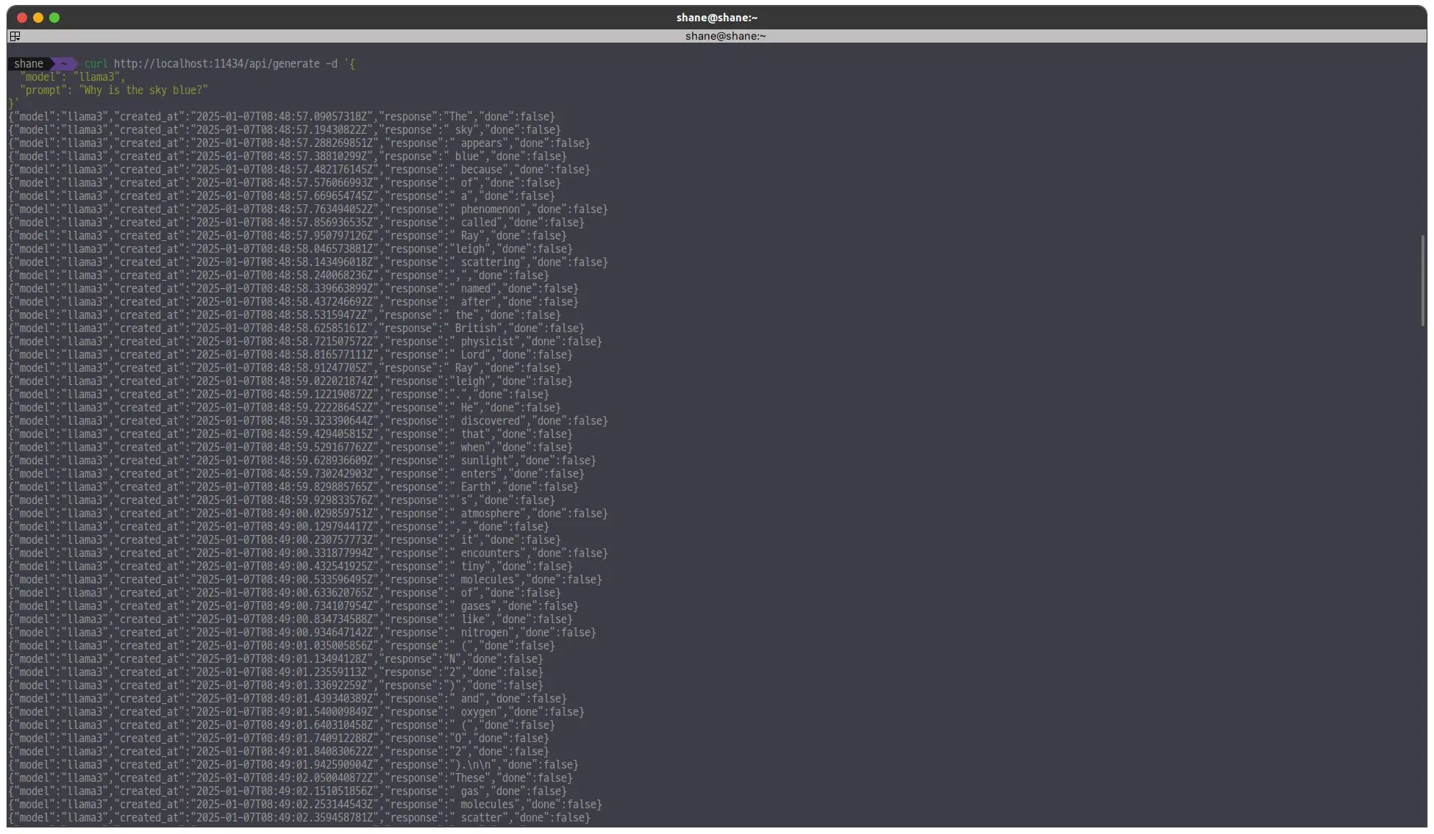Click the "llama3" model value in command
Image resolution: width=1434 pixels, height=834 pixels.
coord(98,77)
